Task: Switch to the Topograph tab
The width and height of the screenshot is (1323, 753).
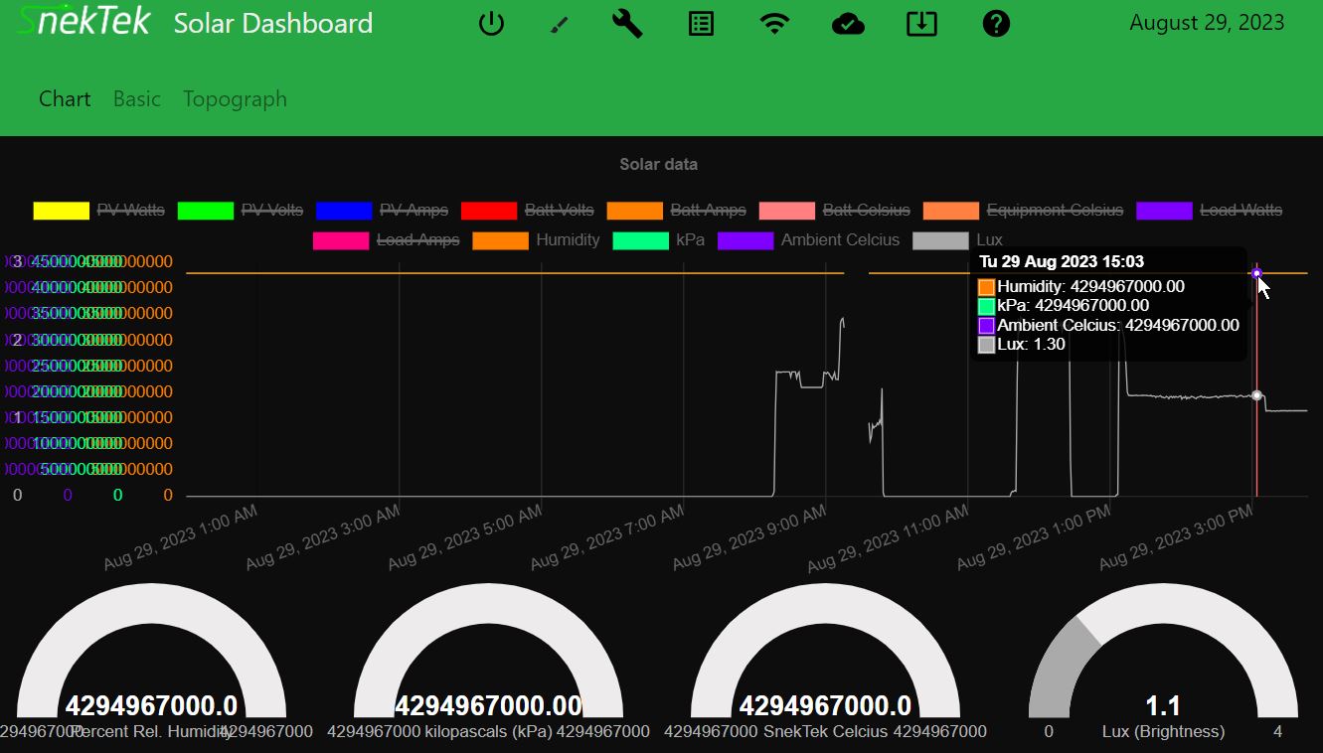Action: pyautogui.click(x=235, y=99)
